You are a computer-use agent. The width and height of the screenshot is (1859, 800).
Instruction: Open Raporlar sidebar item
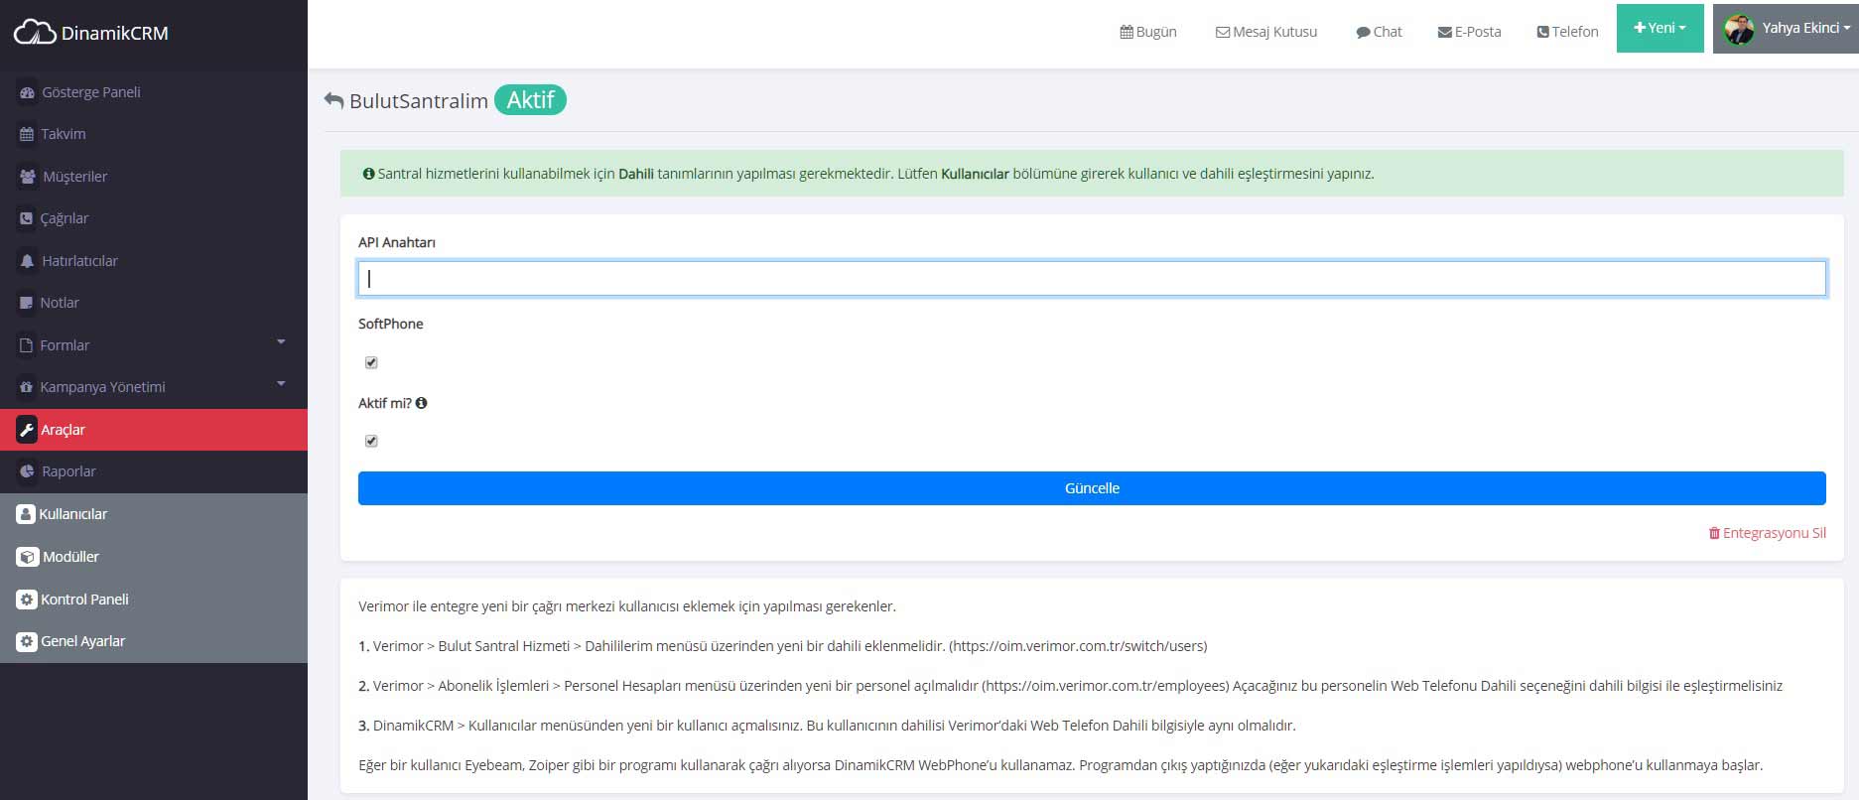154,471
